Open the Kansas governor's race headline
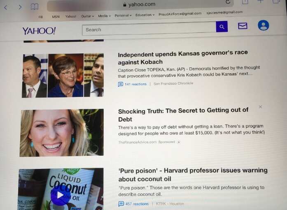The width and height of the screenshot is (287, 210). coord(183,57)
